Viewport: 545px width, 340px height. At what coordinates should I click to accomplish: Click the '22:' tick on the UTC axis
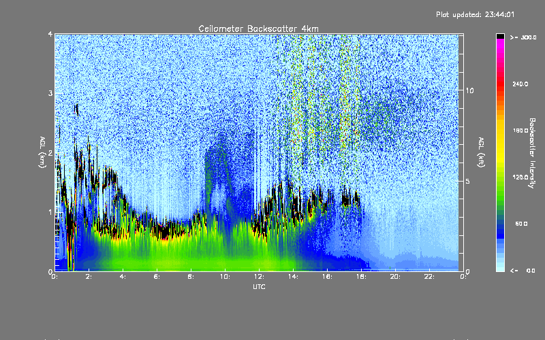click(x=429, y=277)
